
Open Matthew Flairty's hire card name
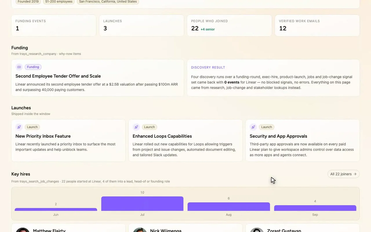click(x=49, y=231)
